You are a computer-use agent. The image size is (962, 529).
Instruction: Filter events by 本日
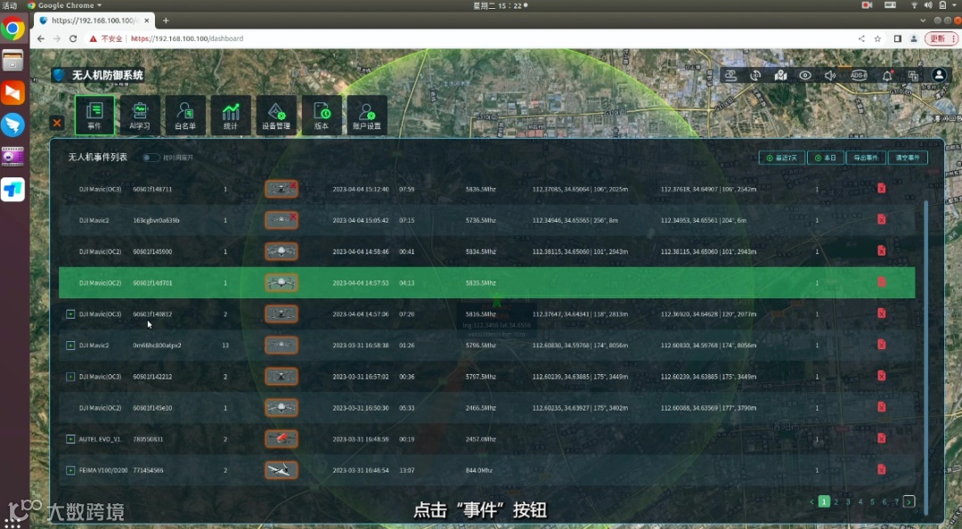click(x=825, y=158)
